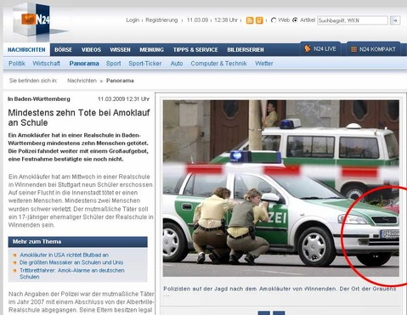The width and height of the screenshot is (407, 315).
Task: Go to the Wirtschaft section
Action: pos(46,64)
